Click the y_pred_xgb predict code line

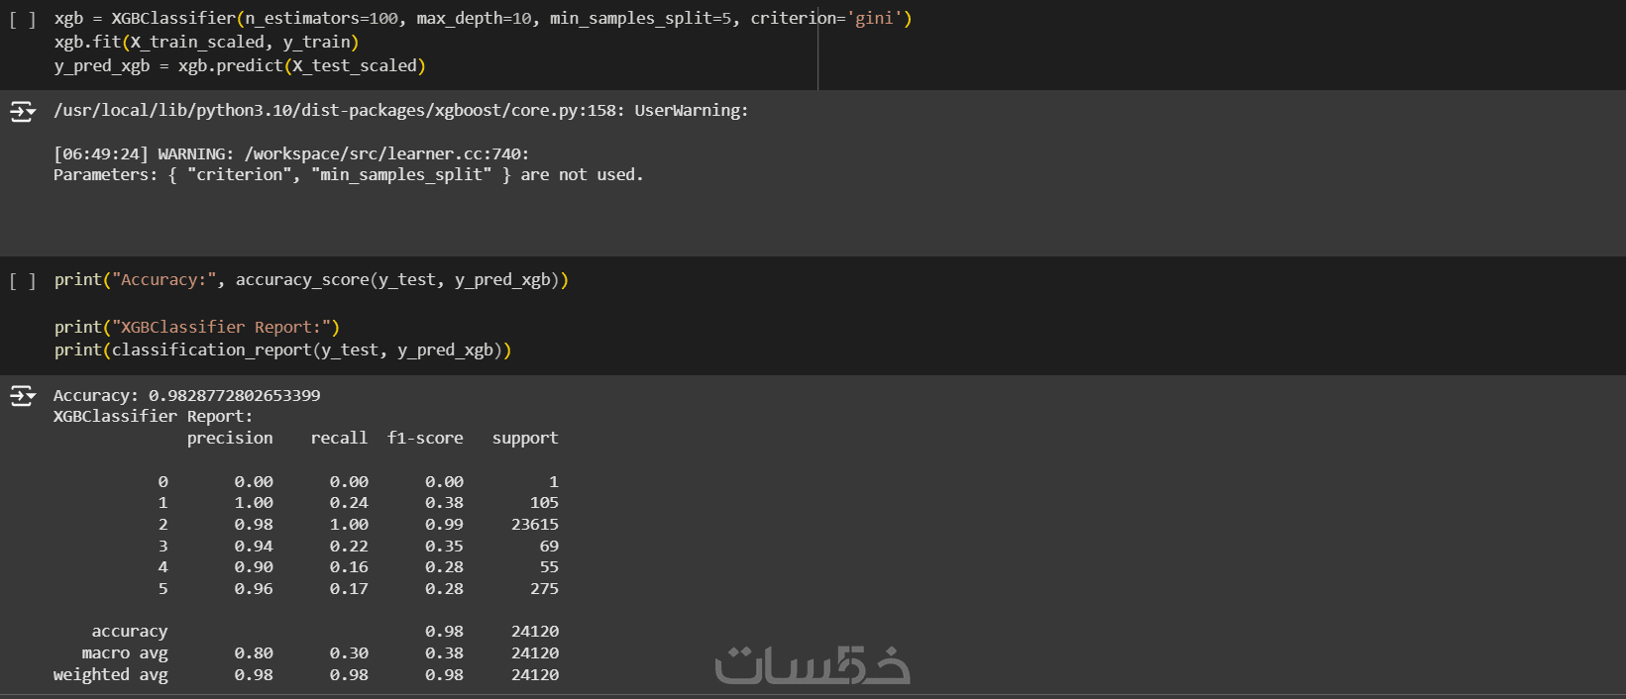point(239,65)
